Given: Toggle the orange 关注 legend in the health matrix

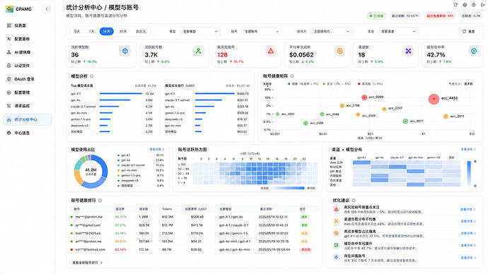Looking at the screenshot, I should coord(337,84).
